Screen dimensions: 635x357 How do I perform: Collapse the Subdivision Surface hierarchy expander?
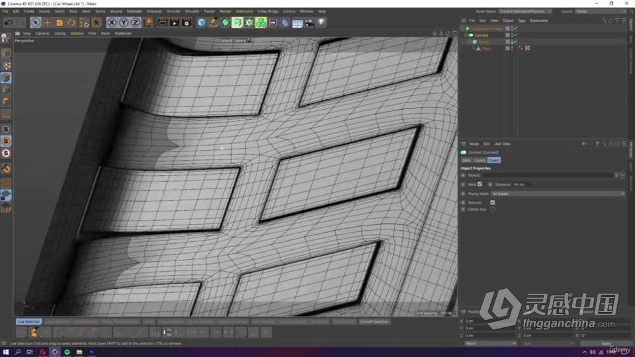tap(462, 28)
